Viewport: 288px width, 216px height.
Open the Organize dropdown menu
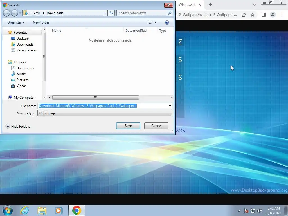click(16, 22)
